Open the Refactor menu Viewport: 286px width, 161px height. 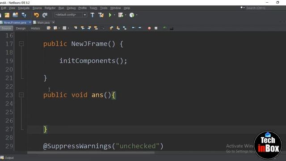[50, 8]
